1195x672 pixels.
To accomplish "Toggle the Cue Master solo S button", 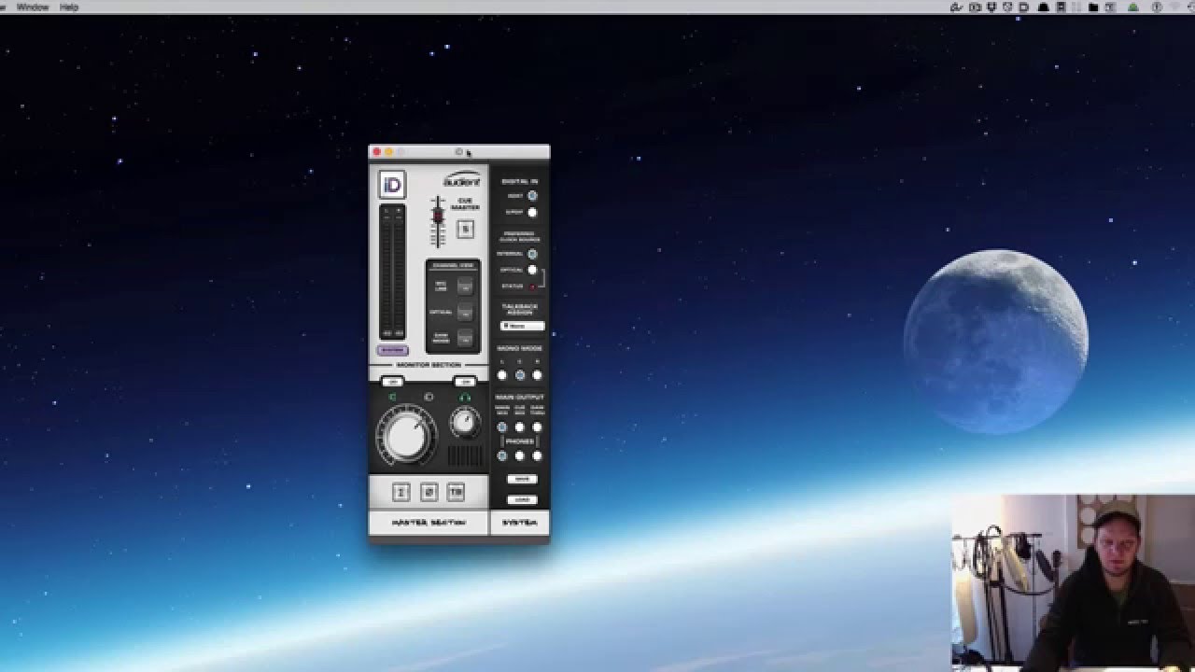I will 465,229.
